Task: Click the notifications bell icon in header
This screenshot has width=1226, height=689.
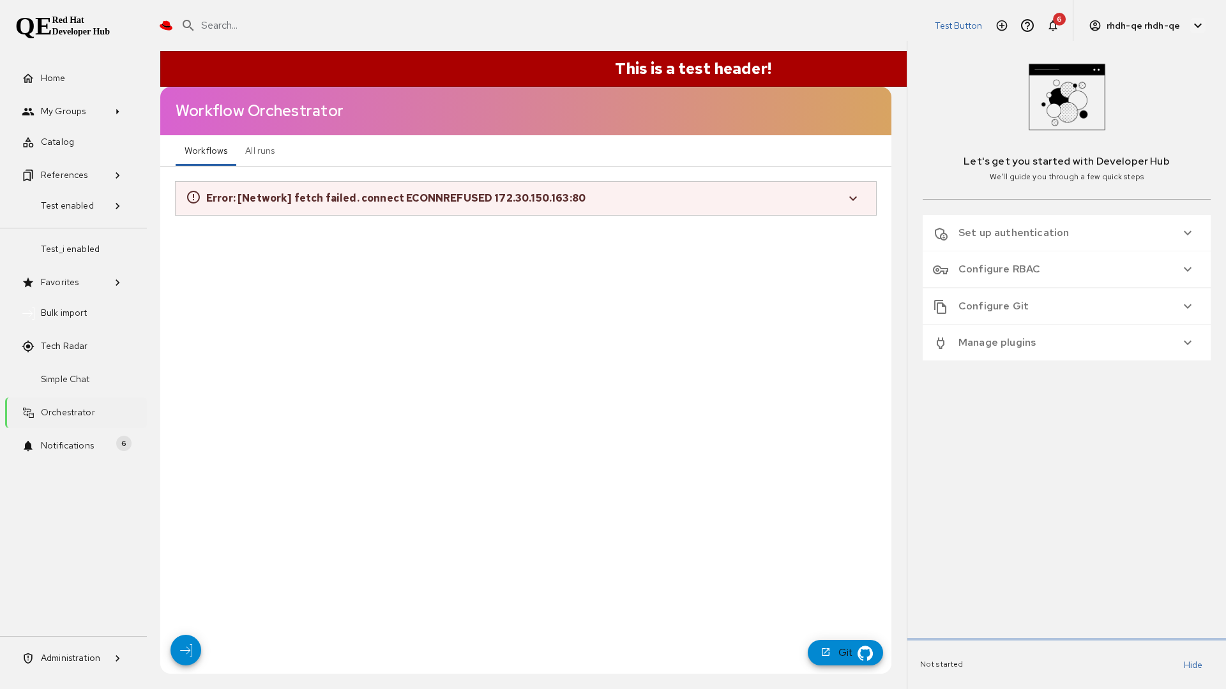Action: click(x=1053, y=26)
